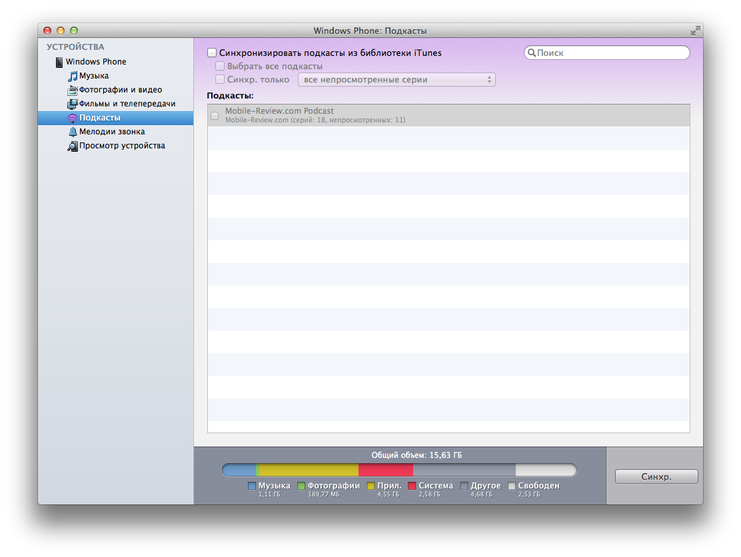Toggle fullscreen with the arrows icon
Viewport: 741px width, 557px height.
[695, 31]
